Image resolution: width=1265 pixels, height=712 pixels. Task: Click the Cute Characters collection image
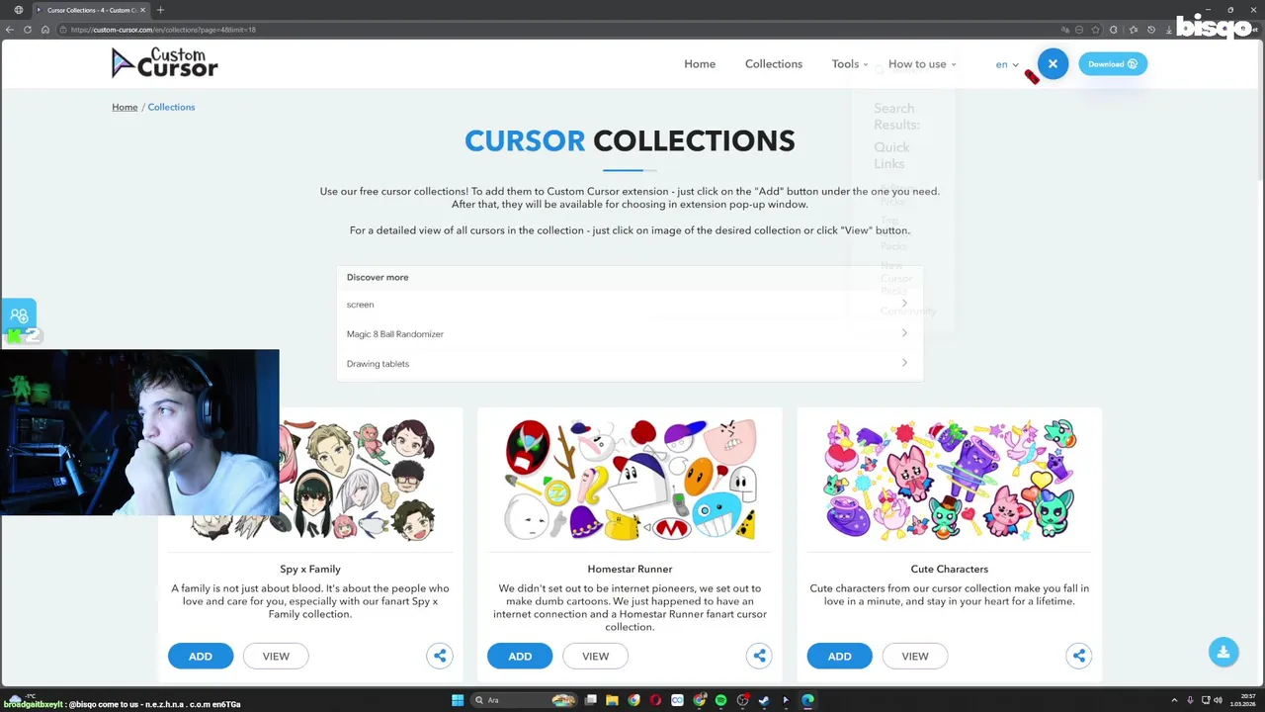(x=949, y=480)
